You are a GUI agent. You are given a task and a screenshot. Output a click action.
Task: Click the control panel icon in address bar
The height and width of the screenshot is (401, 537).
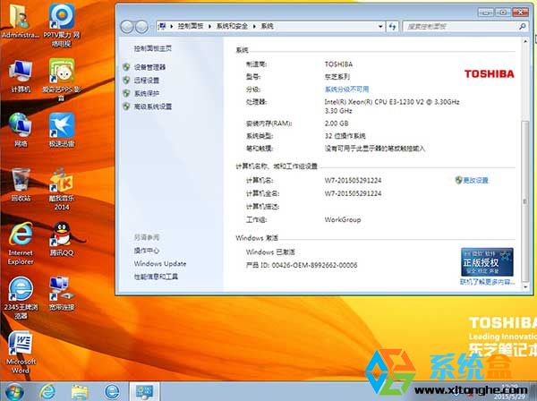point(162,26)
